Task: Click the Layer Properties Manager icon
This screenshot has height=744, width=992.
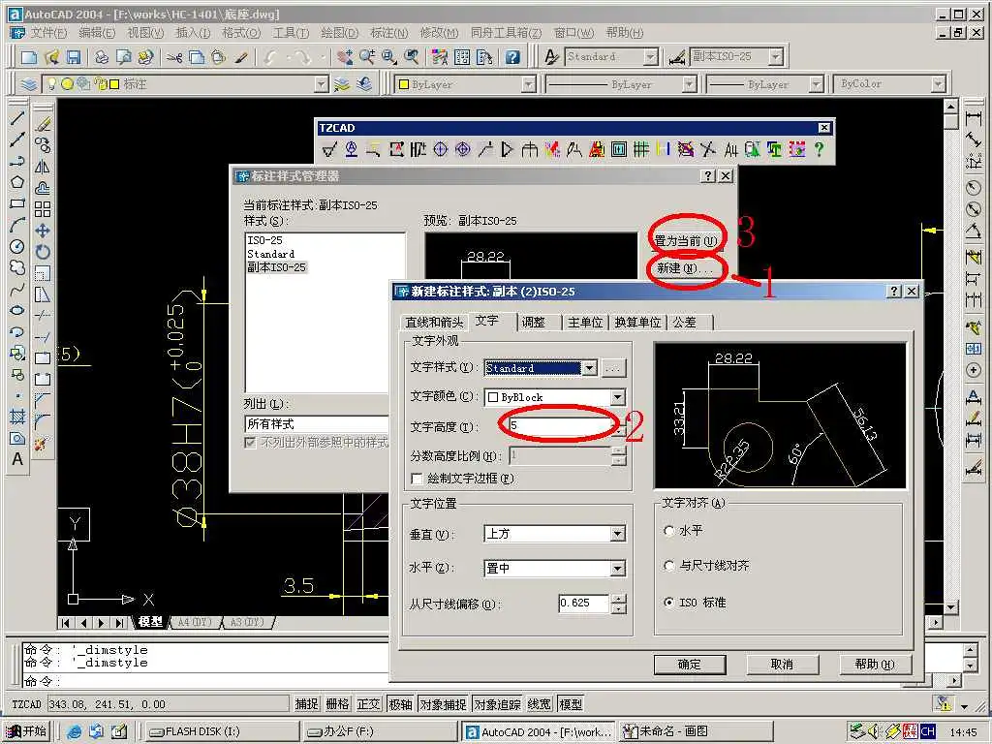Action: (28, 84)
